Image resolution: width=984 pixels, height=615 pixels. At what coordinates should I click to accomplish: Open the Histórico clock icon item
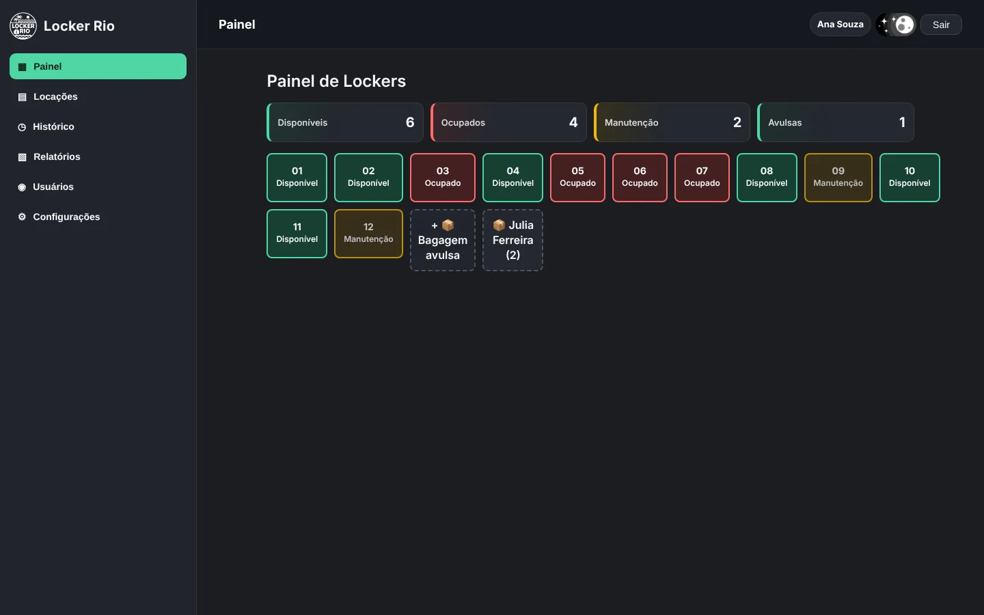click(22, 127)
